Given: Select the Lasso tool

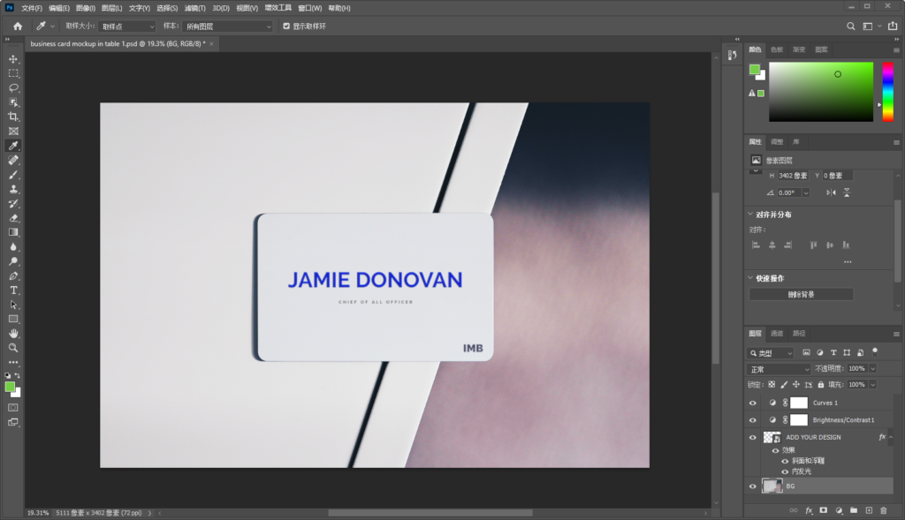Looking at the screenshot, I should coord(13,88).
